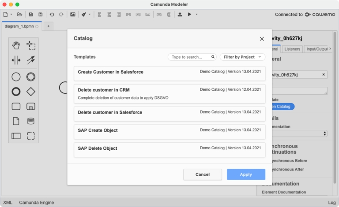Close the Catalog dialog
The width and height of the screenshot is (339, 207).
(x=262, y=39)
